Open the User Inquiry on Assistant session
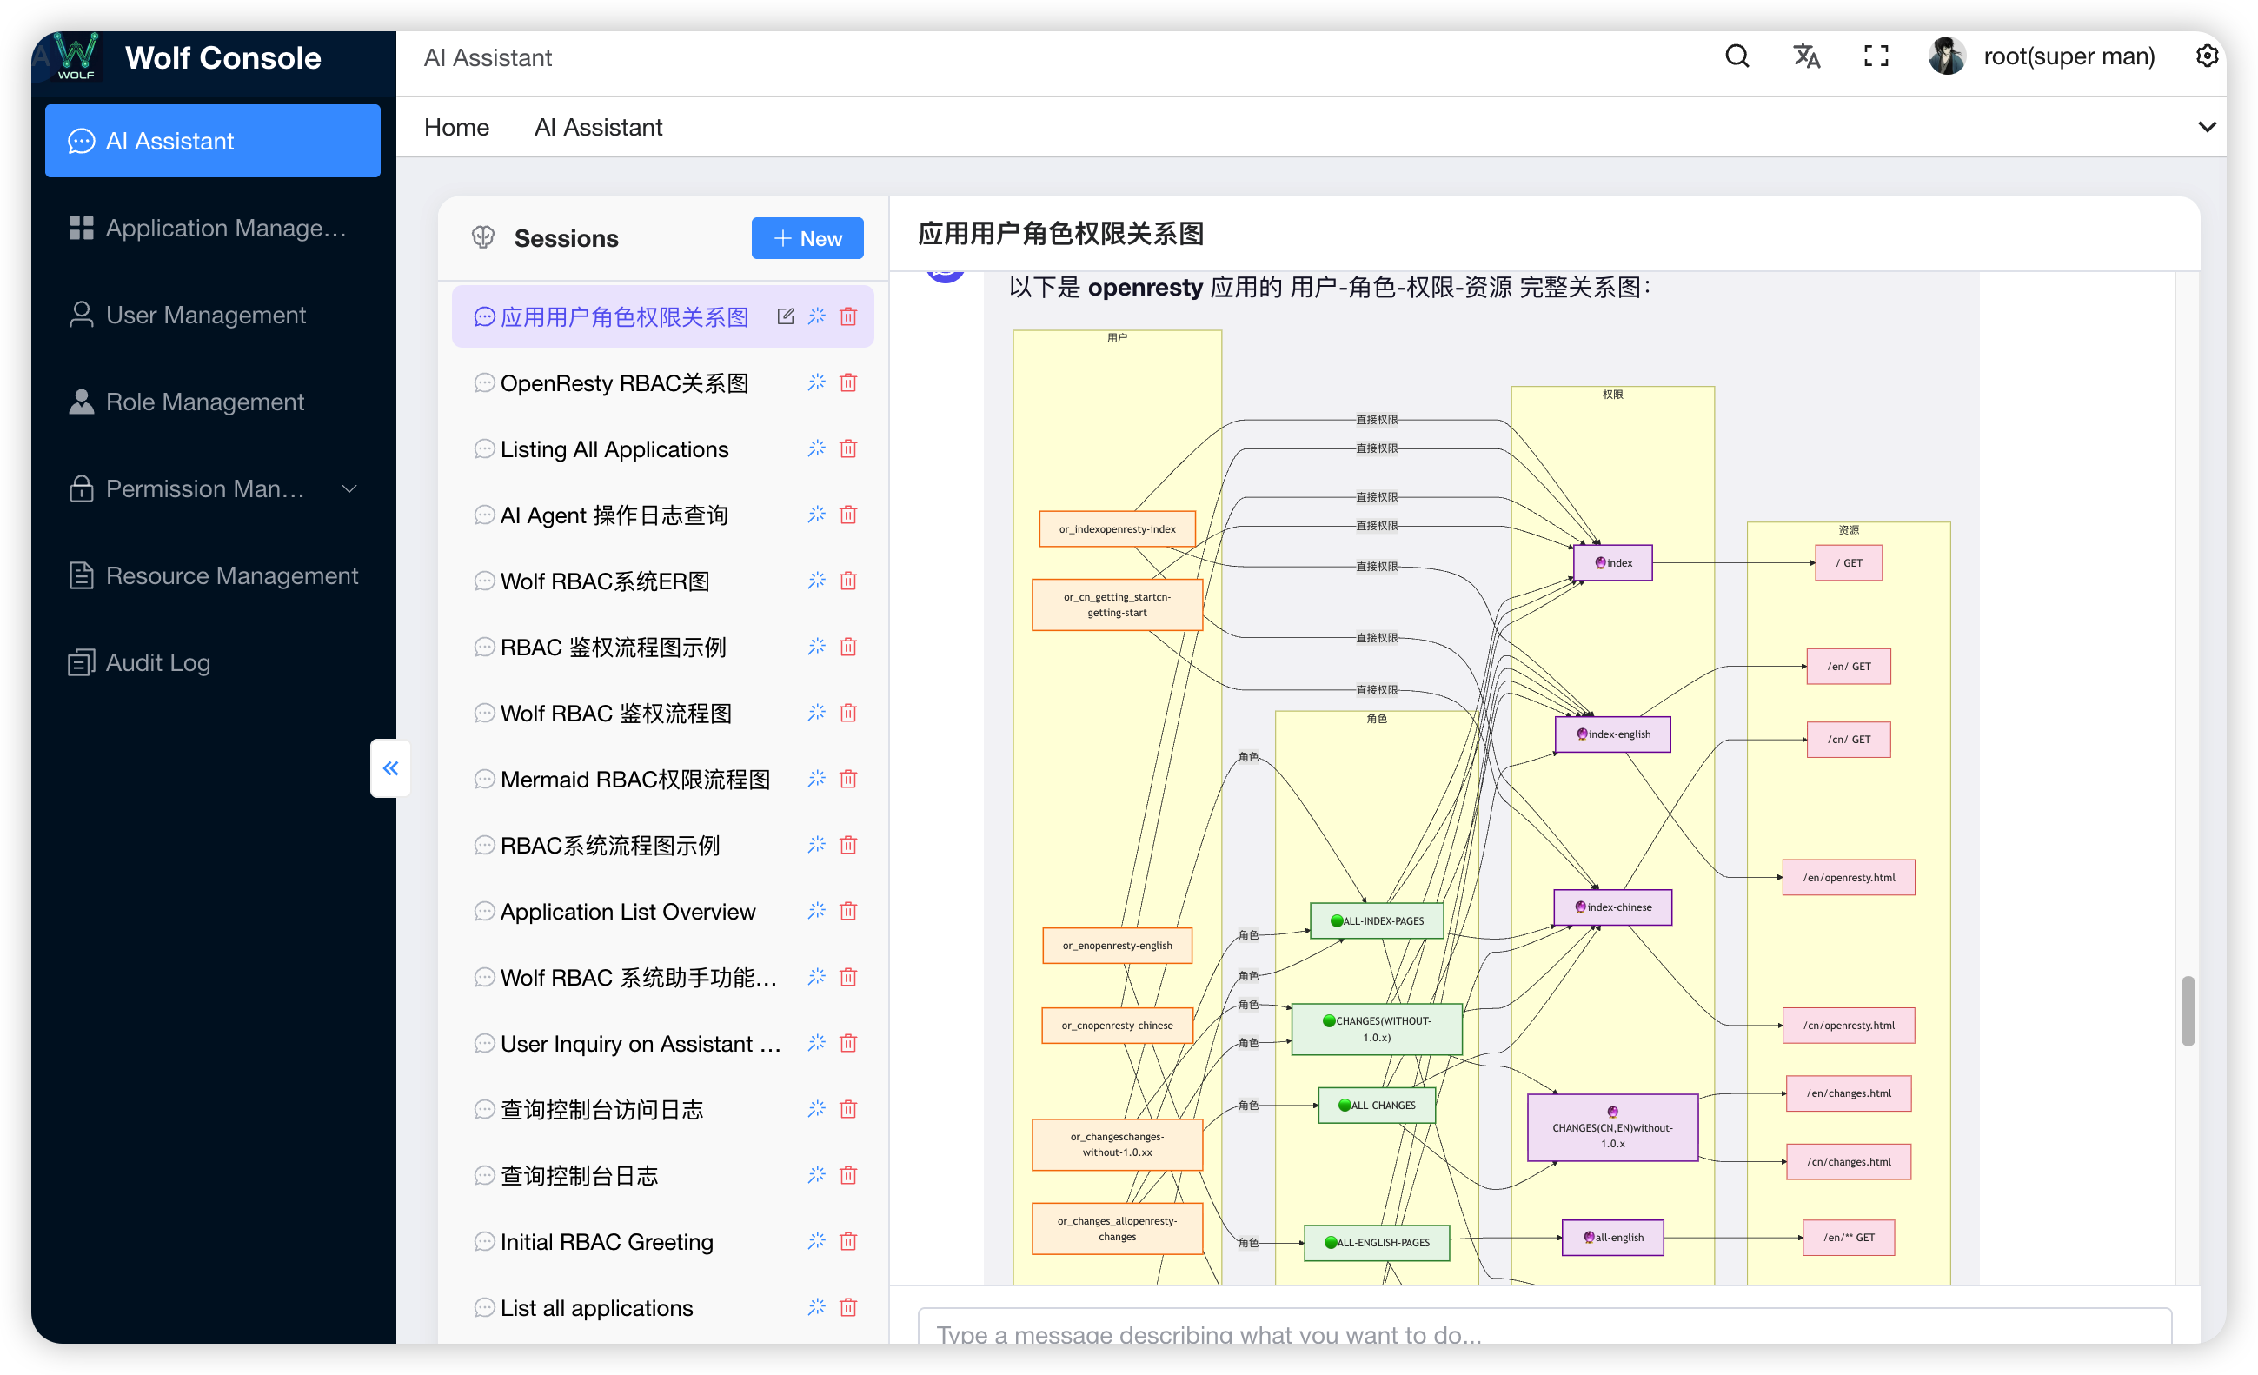 (x=662, y=1043)
